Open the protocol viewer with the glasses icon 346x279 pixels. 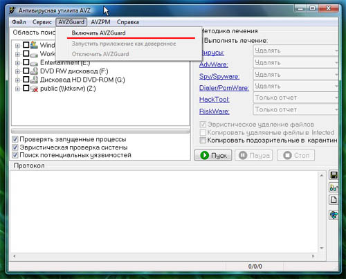coord(334,188)
